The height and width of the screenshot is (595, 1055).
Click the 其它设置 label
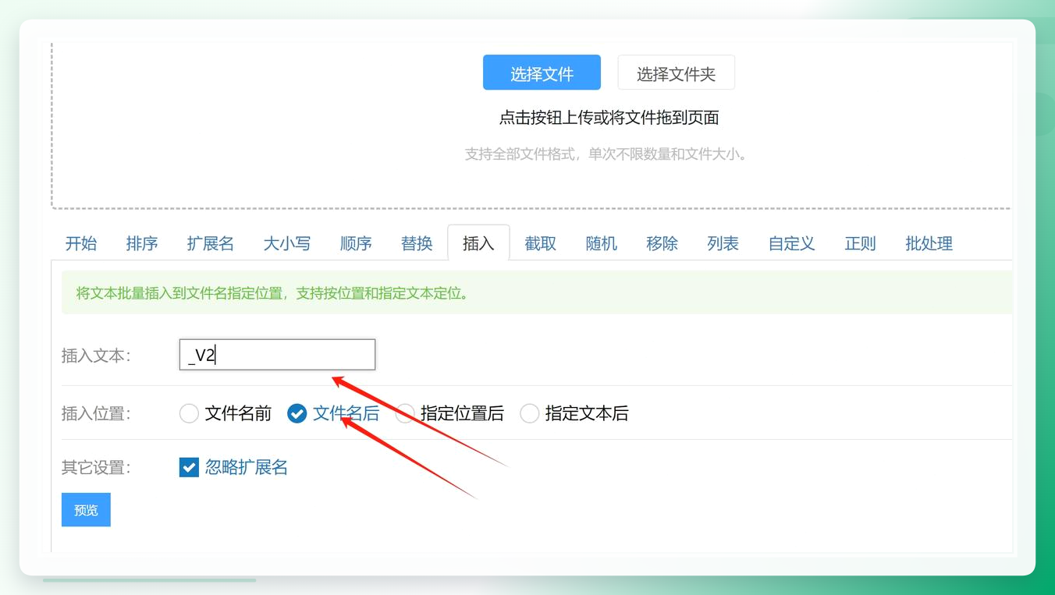click(96, 467)
